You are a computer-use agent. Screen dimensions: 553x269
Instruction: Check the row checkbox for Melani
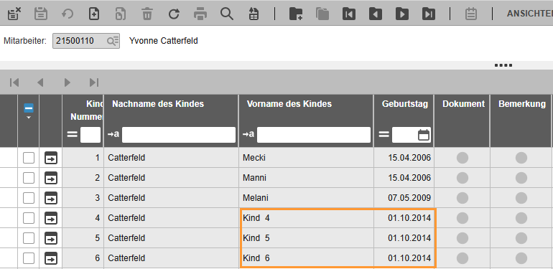tap(29, 198)
